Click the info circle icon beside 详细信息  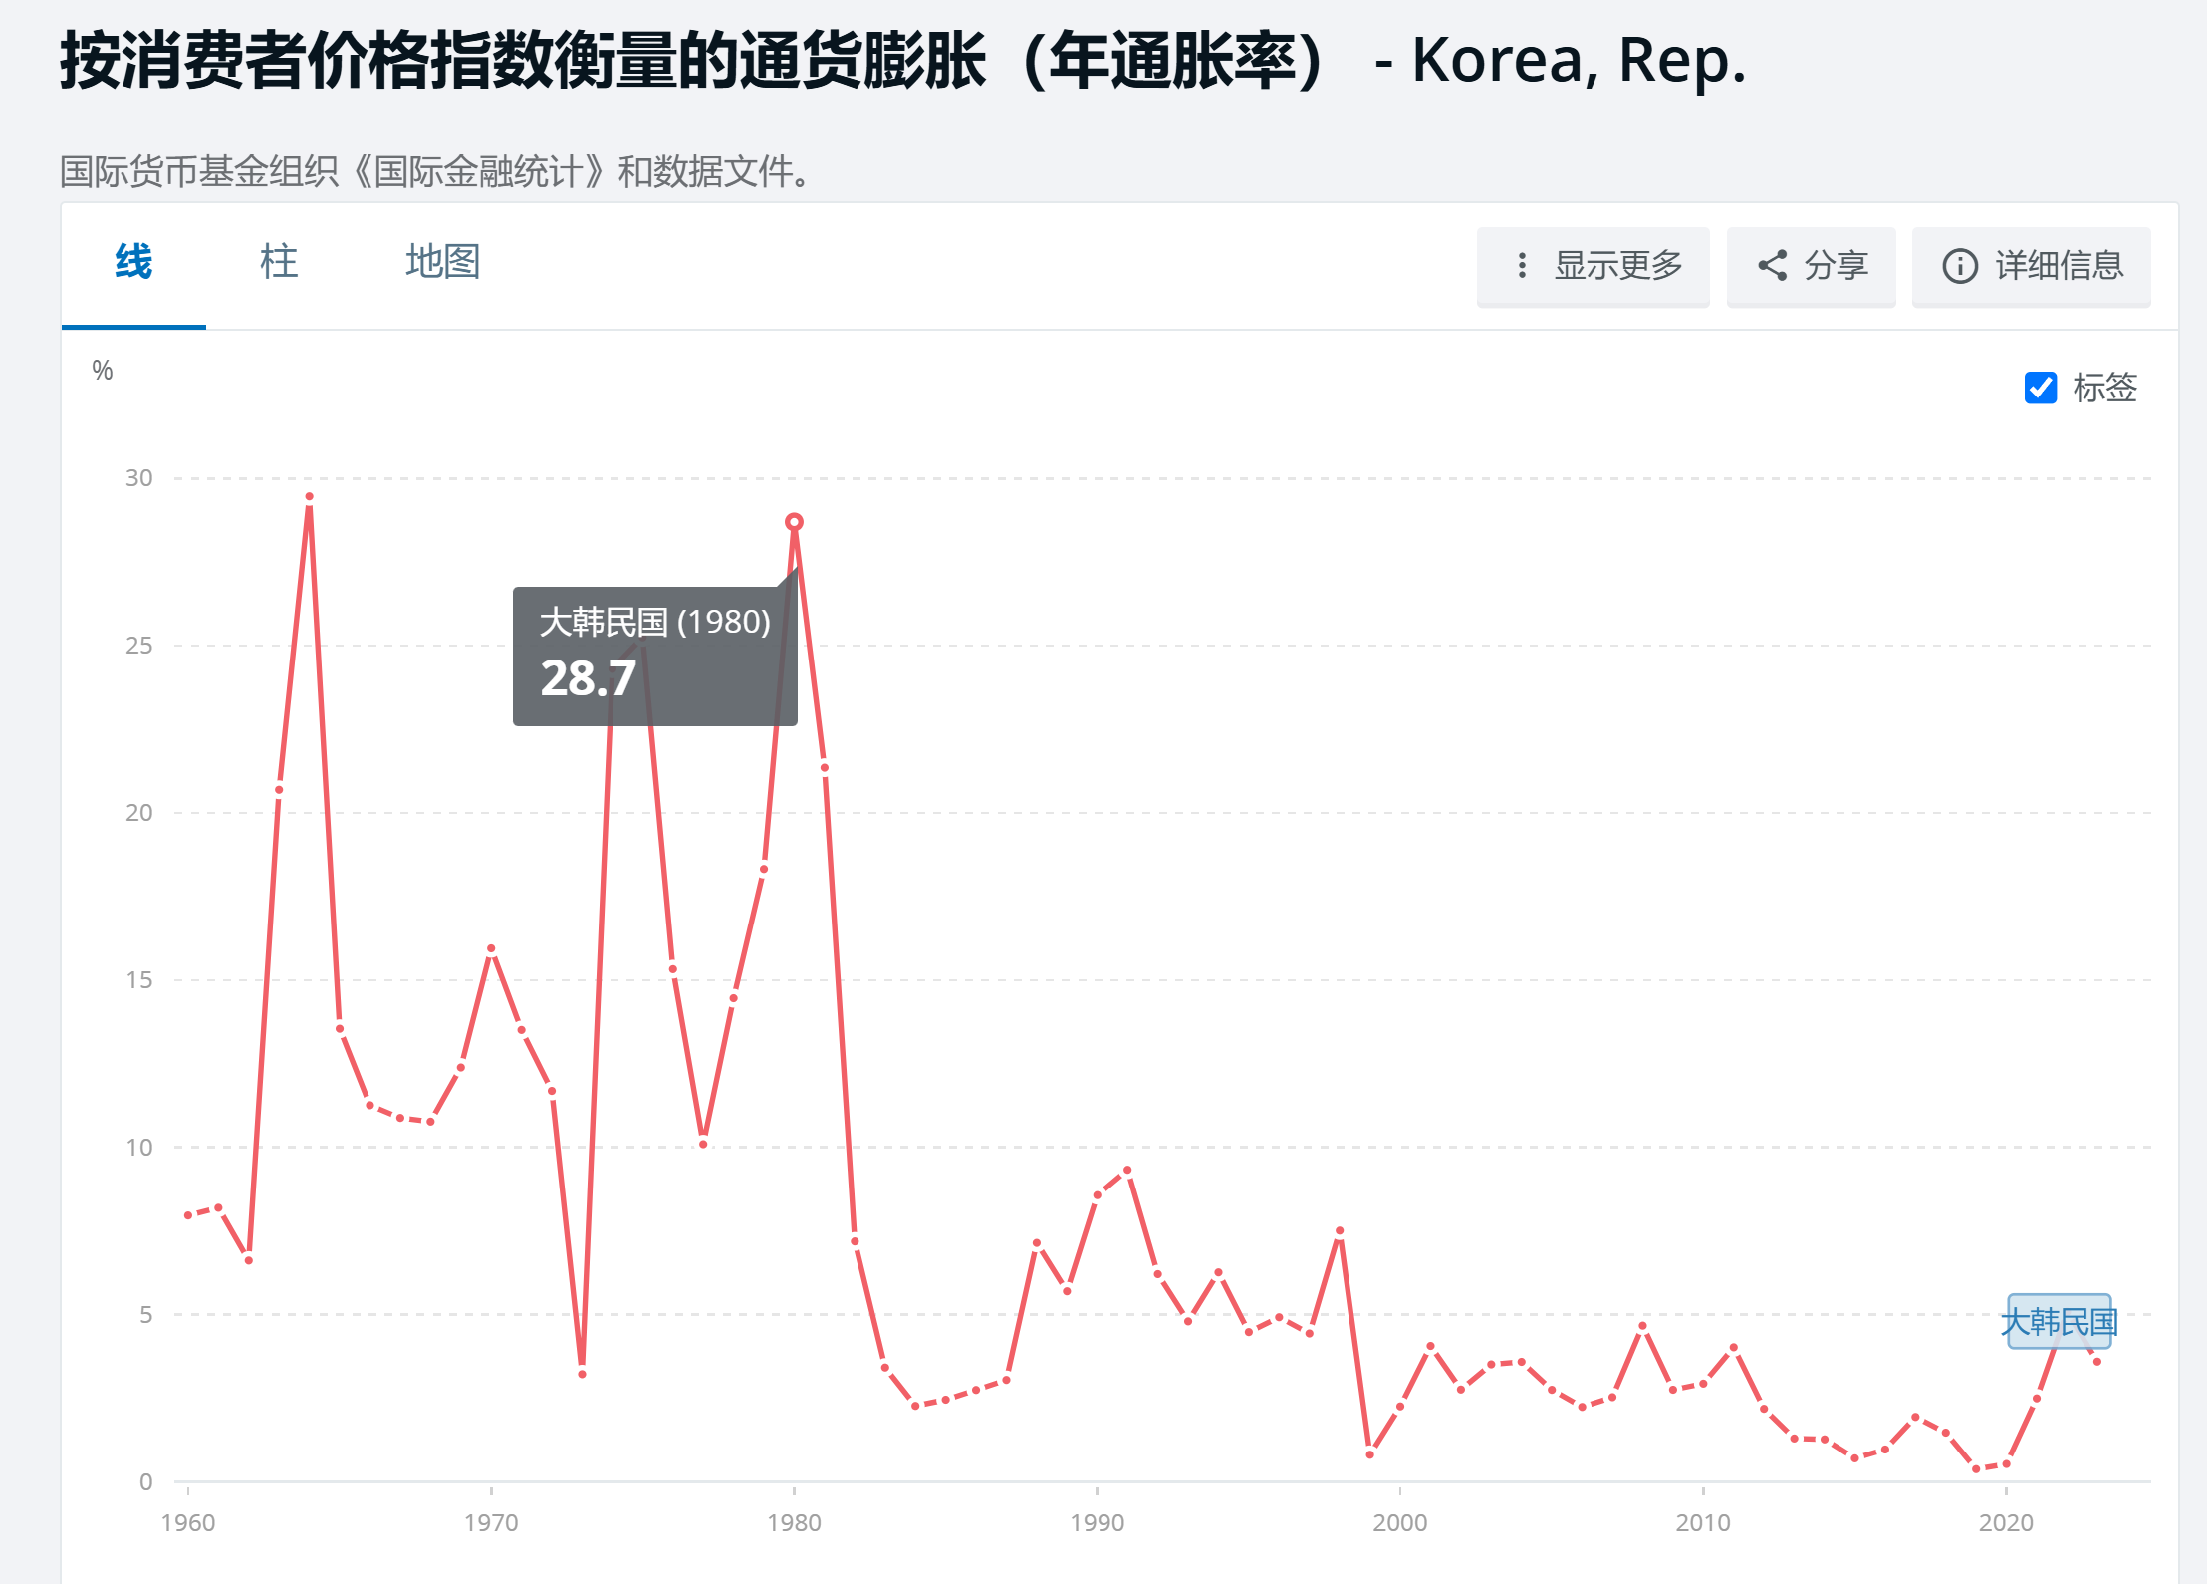(x=1959, y=266)
